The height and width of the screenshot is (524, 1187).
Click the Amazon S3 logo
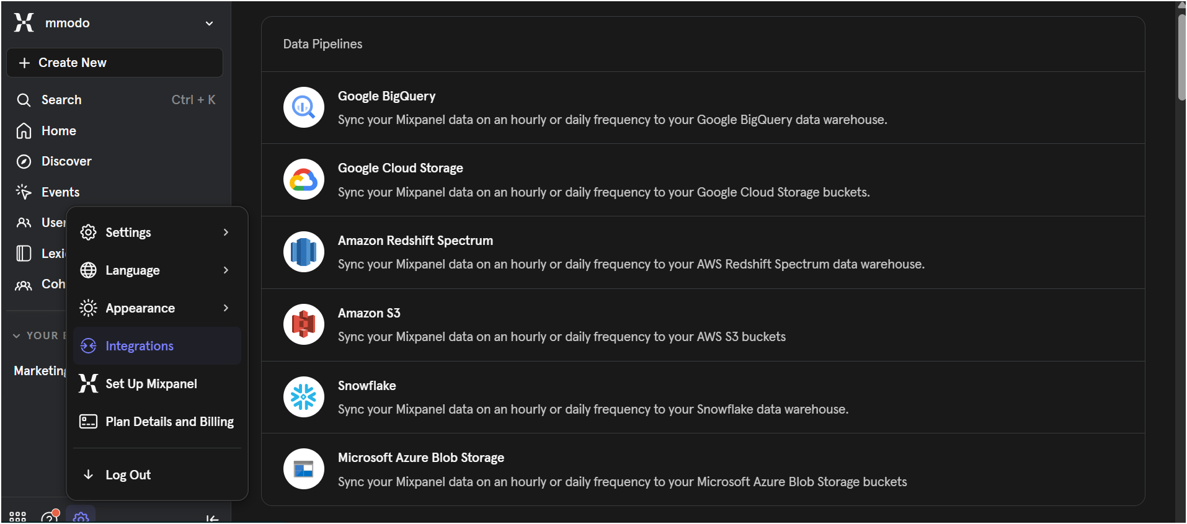click(304, 324)
